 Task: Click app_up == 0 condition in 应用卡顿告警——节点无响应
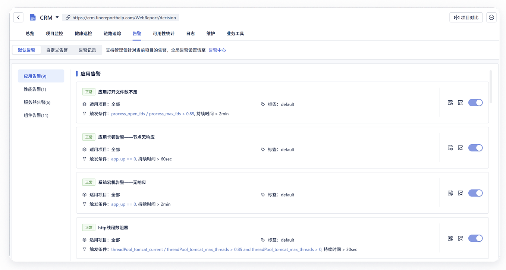coord(124,159)
